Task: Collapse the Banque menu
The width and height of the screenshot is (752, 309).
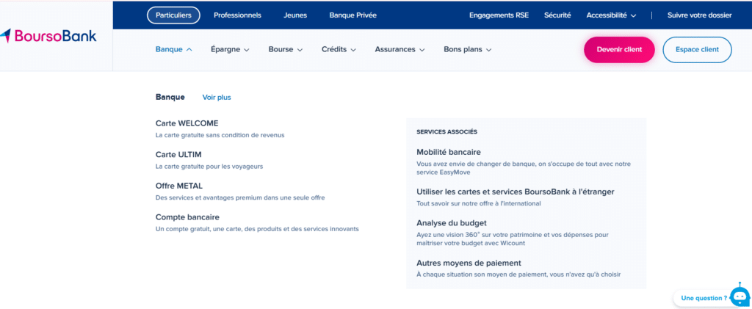Action: pos(173,50)
